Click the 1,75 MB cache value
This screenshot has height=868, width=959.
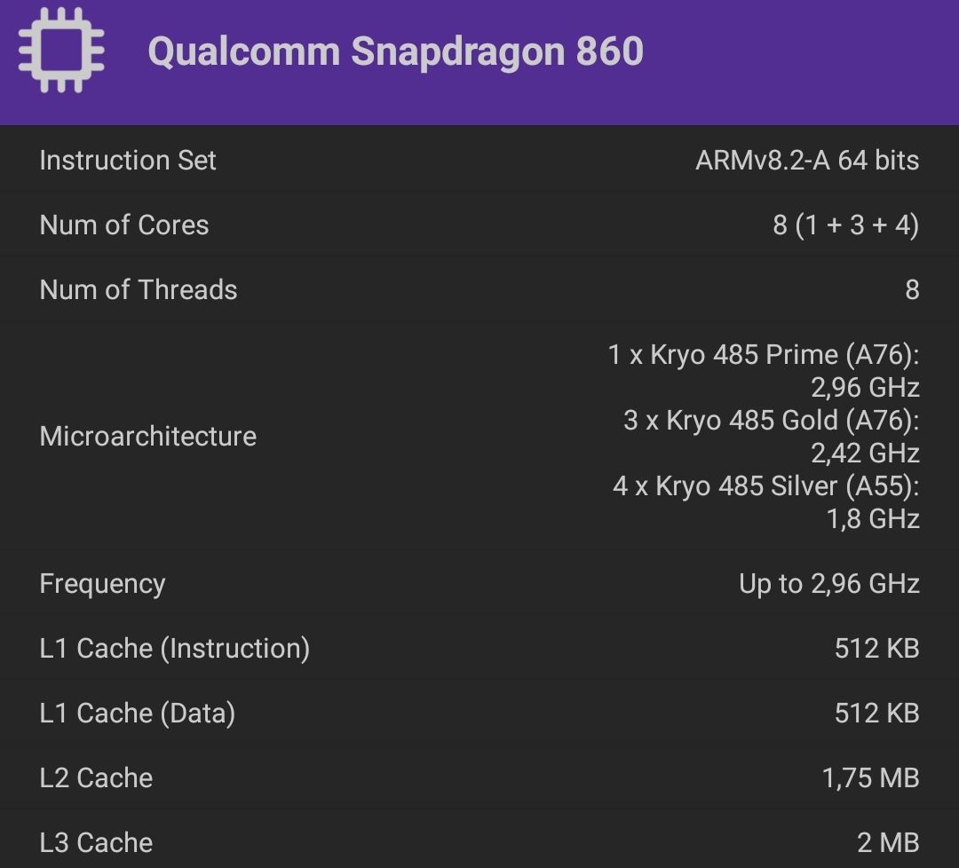click(x=869, y=778)
